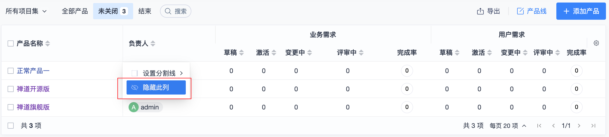Check the 正常产品一 row checkbox
Viewport: 609px width, 137px height.
coord(11,71)
